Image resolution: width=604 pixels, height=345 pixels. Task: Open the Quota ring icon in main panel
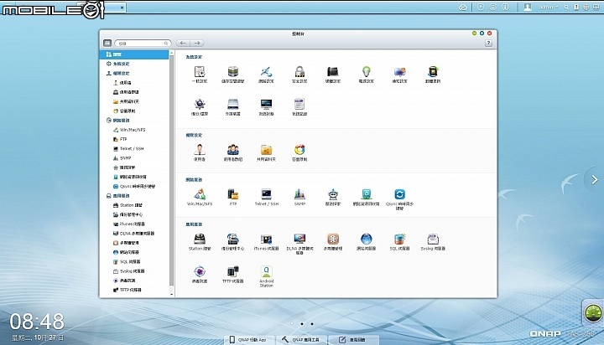pyautogui.click(x=299, y=150)
